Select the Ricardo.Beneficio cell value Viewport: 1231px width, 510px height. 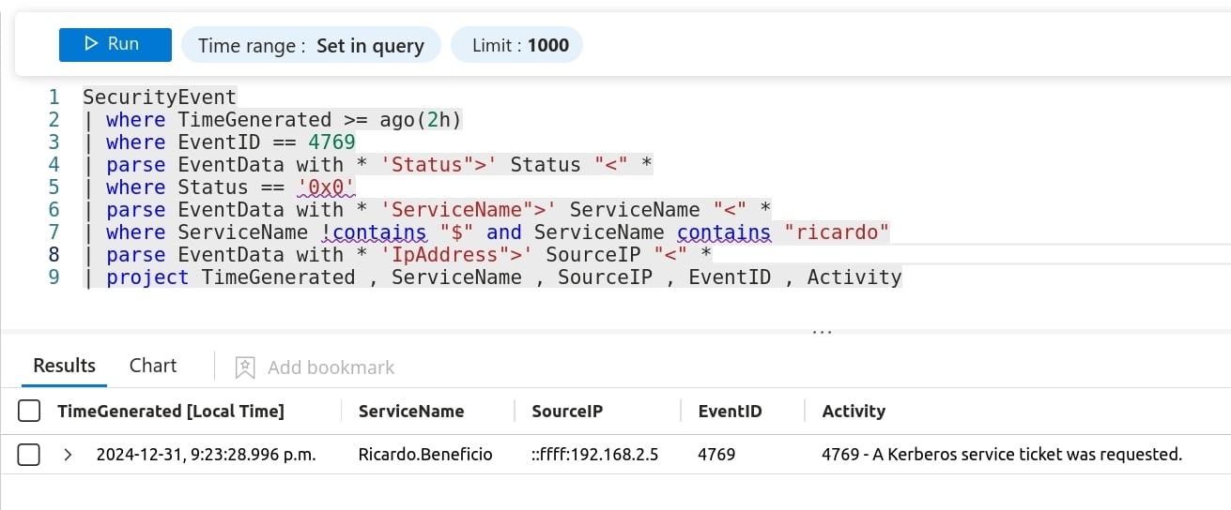coord(425,455)
